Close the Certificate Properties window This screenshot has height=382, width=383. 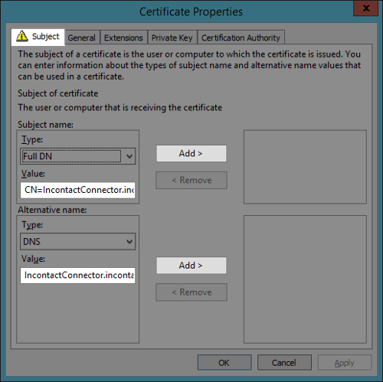click(x=365, y=8)
